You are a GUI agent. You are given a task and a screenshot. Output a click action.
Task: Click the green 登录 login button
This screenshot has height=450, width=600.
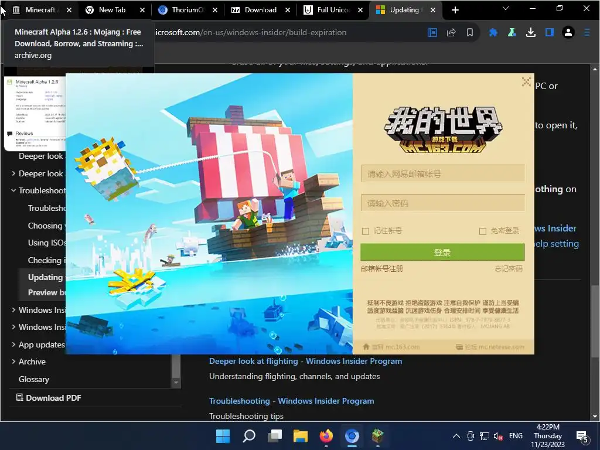(x=442, y=252)
